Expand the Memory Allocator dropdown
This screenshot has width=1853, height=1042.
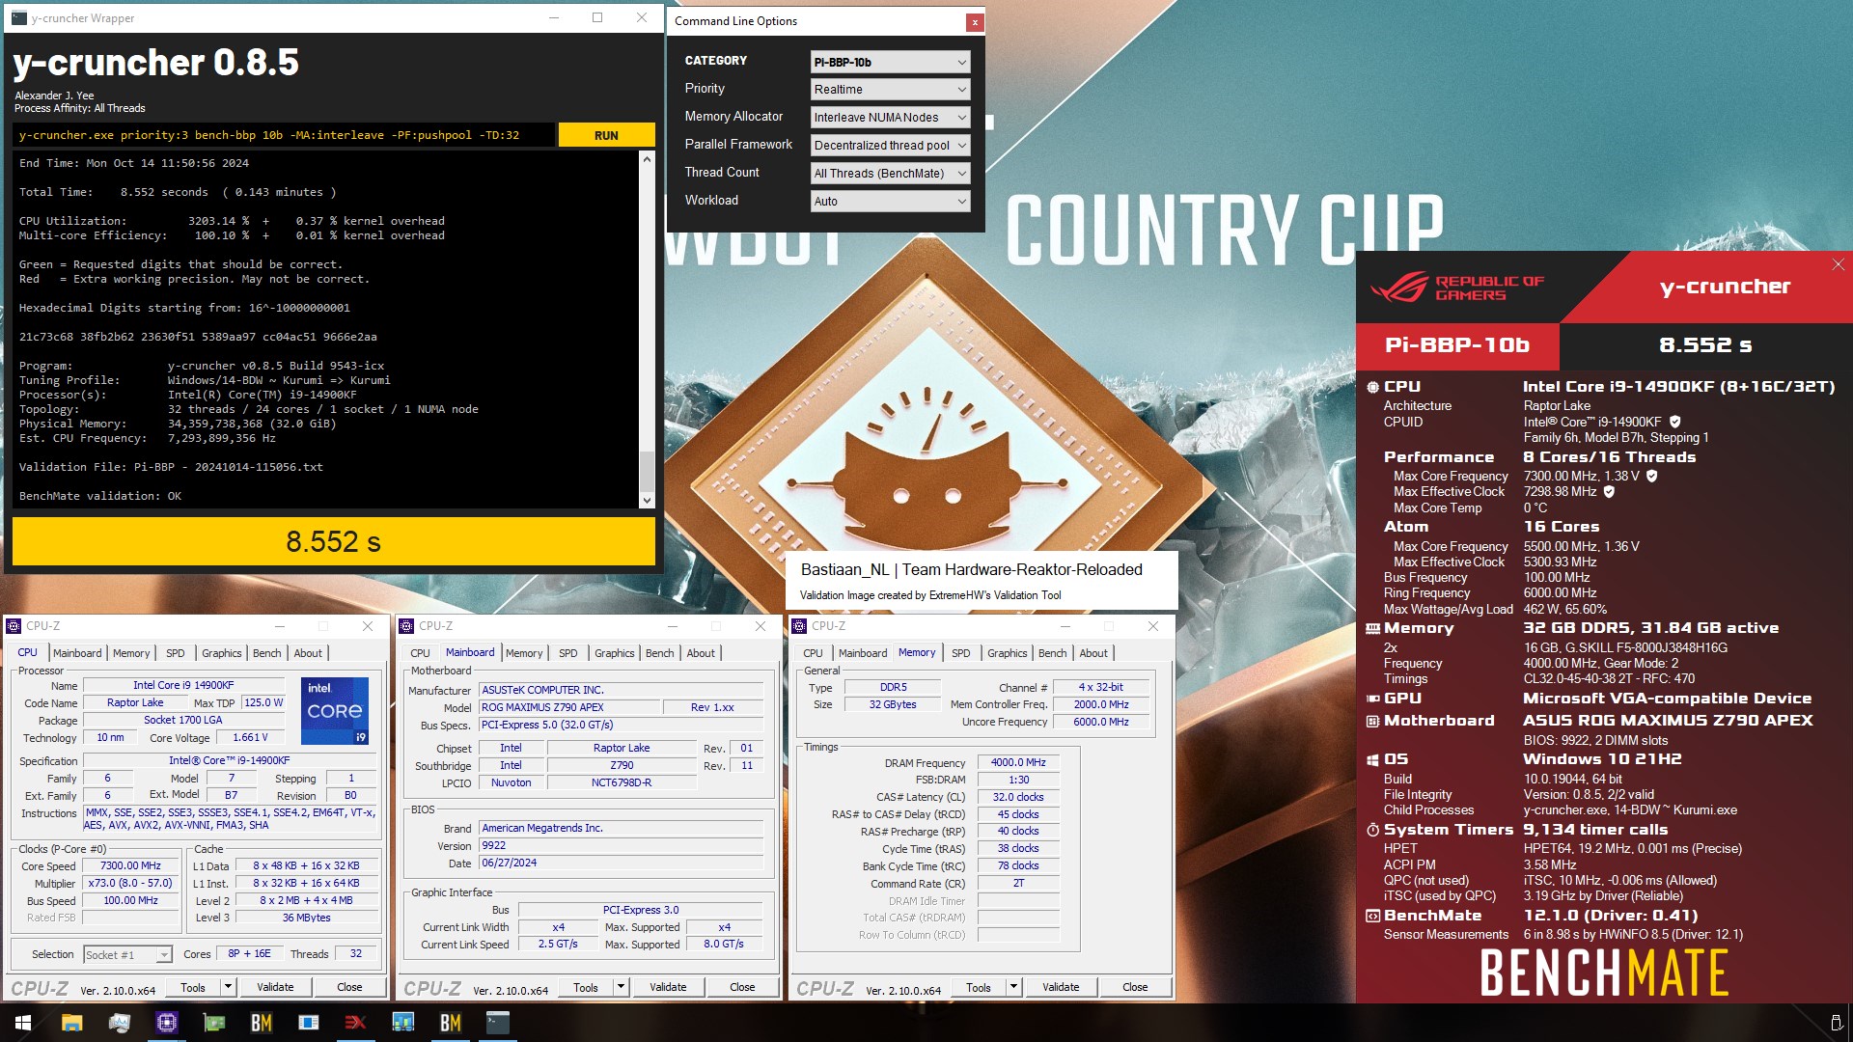890,118
